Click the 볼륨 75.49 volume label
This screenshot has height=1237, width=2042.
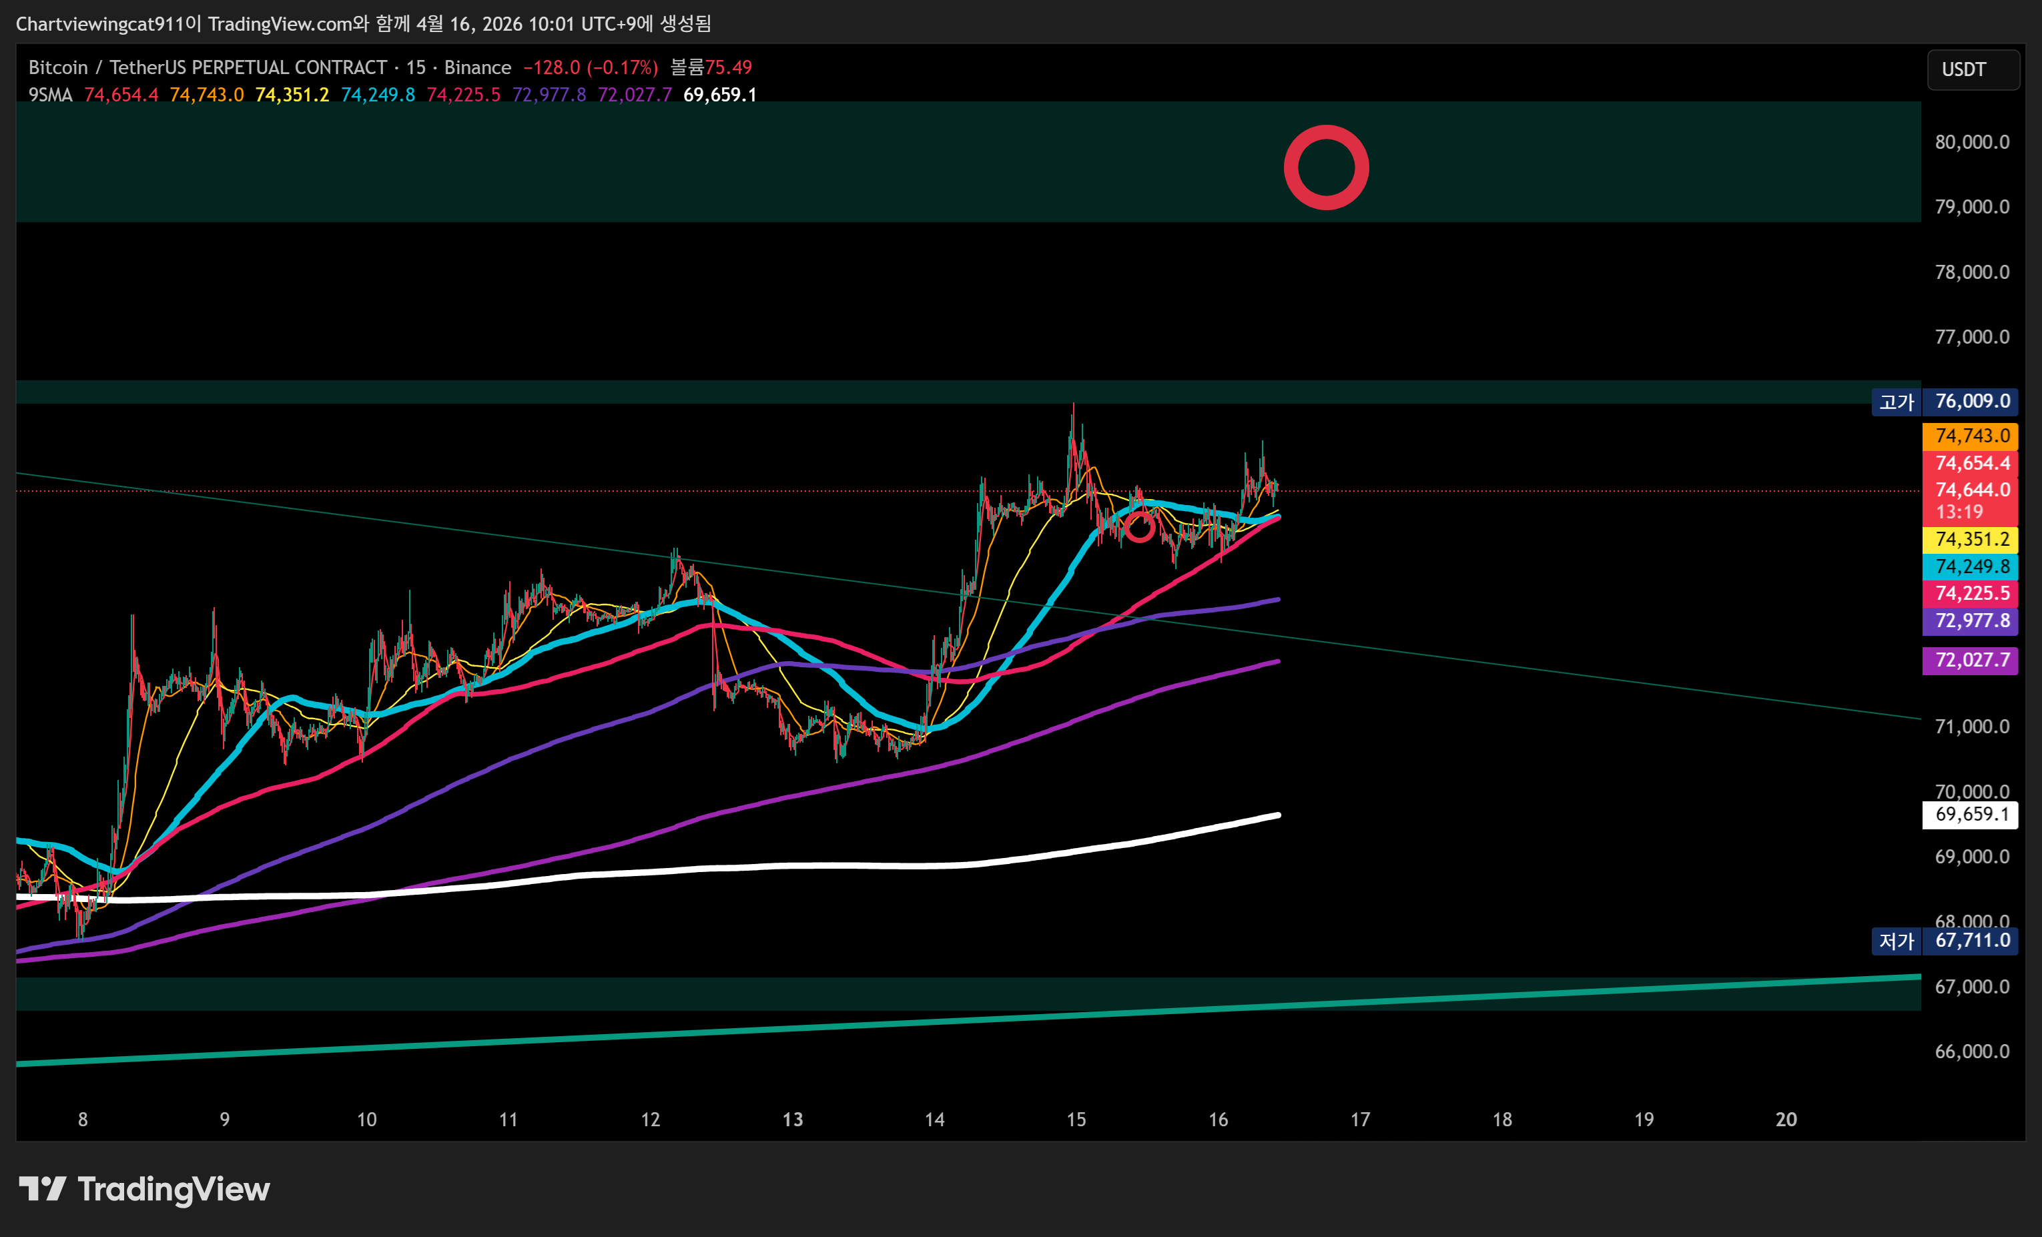tap(711, 68)
